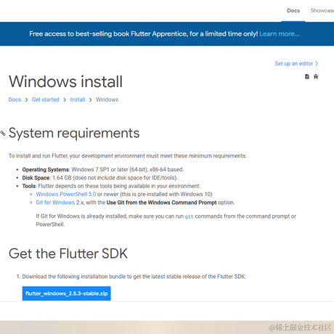
Task: Click the Disk Space requirement line
Action: pyautogui.click(x=100, y=178)
